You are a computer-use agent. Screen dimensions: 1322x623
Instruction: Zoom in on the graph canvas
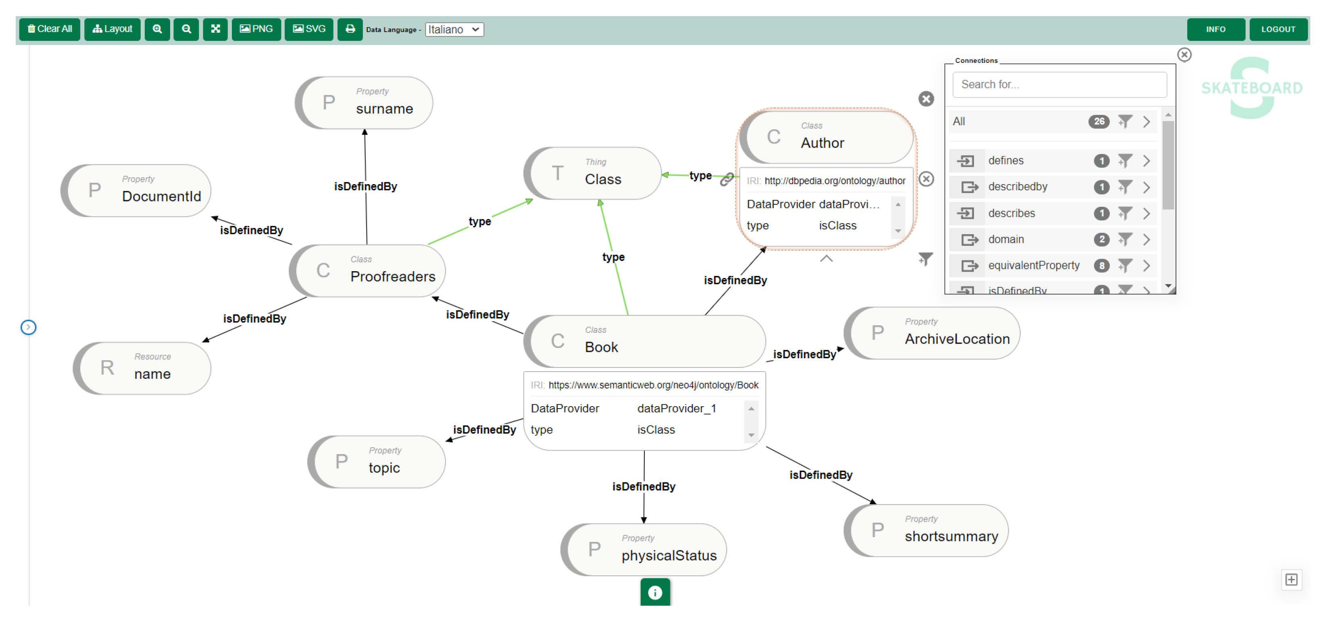click(157, 29)
